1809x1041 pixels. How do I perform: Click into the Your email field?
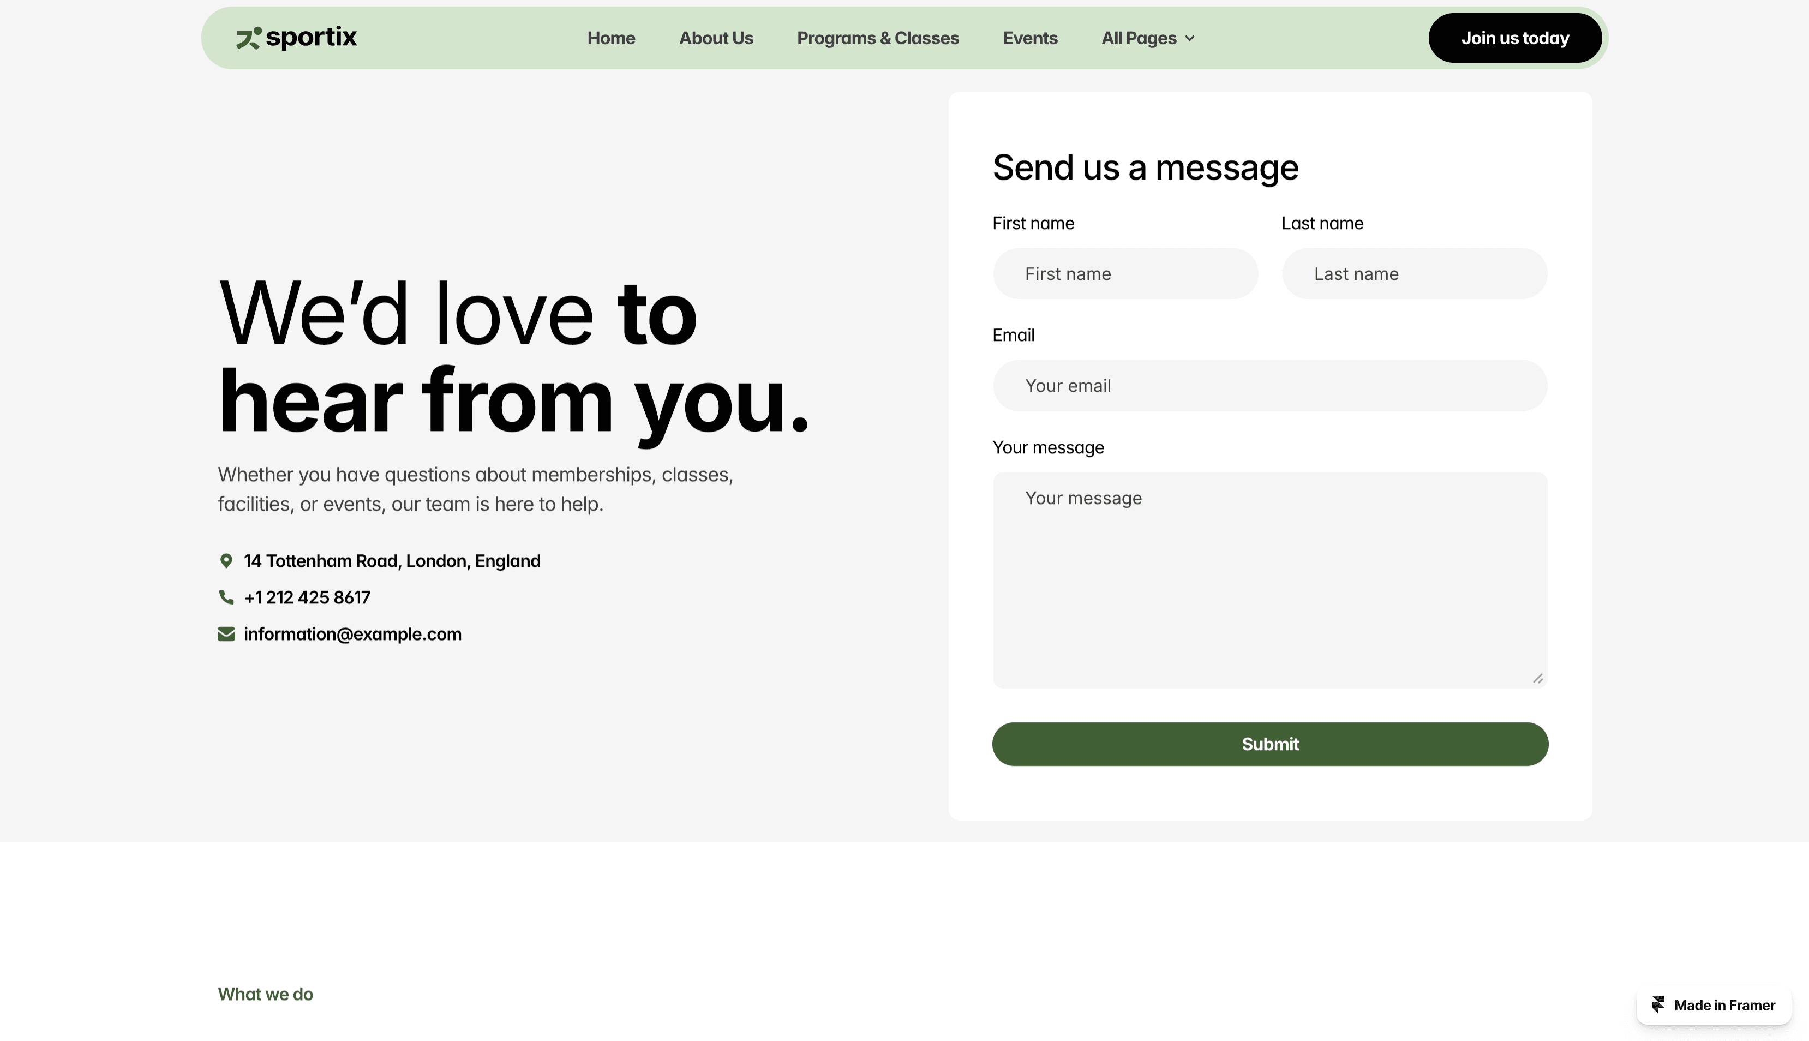[1269, 386]
